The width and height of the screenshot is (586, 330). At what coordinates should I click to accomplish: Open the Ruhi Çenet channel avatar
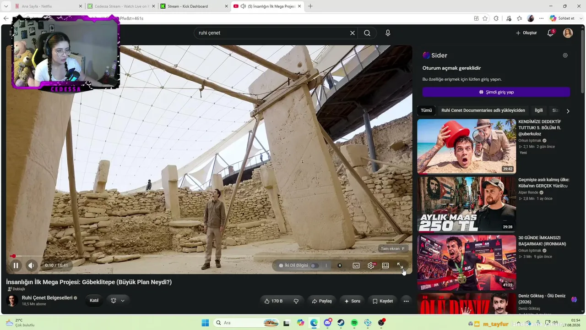pyautogui.click(x=12, y=301)
